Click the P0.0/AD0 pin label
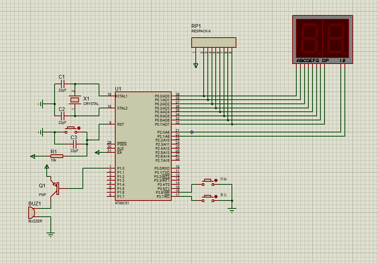Image resolution: width=378 pixels, height=263 pixels. click(162, 96)
